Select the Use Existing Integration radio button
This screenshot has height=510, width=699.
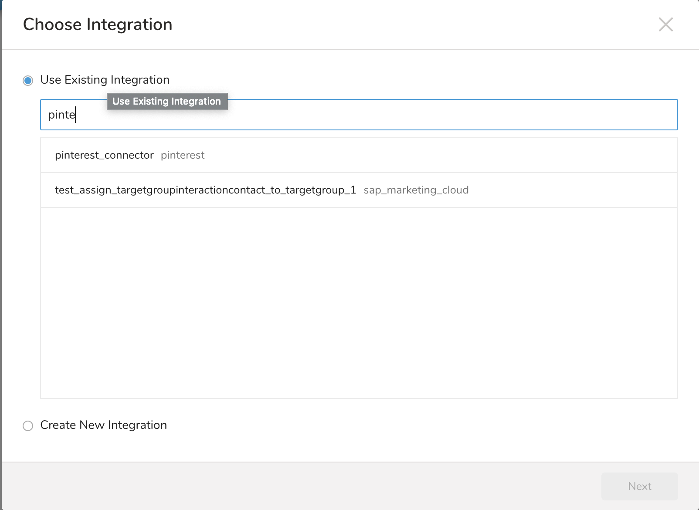[x=28, y=81]
